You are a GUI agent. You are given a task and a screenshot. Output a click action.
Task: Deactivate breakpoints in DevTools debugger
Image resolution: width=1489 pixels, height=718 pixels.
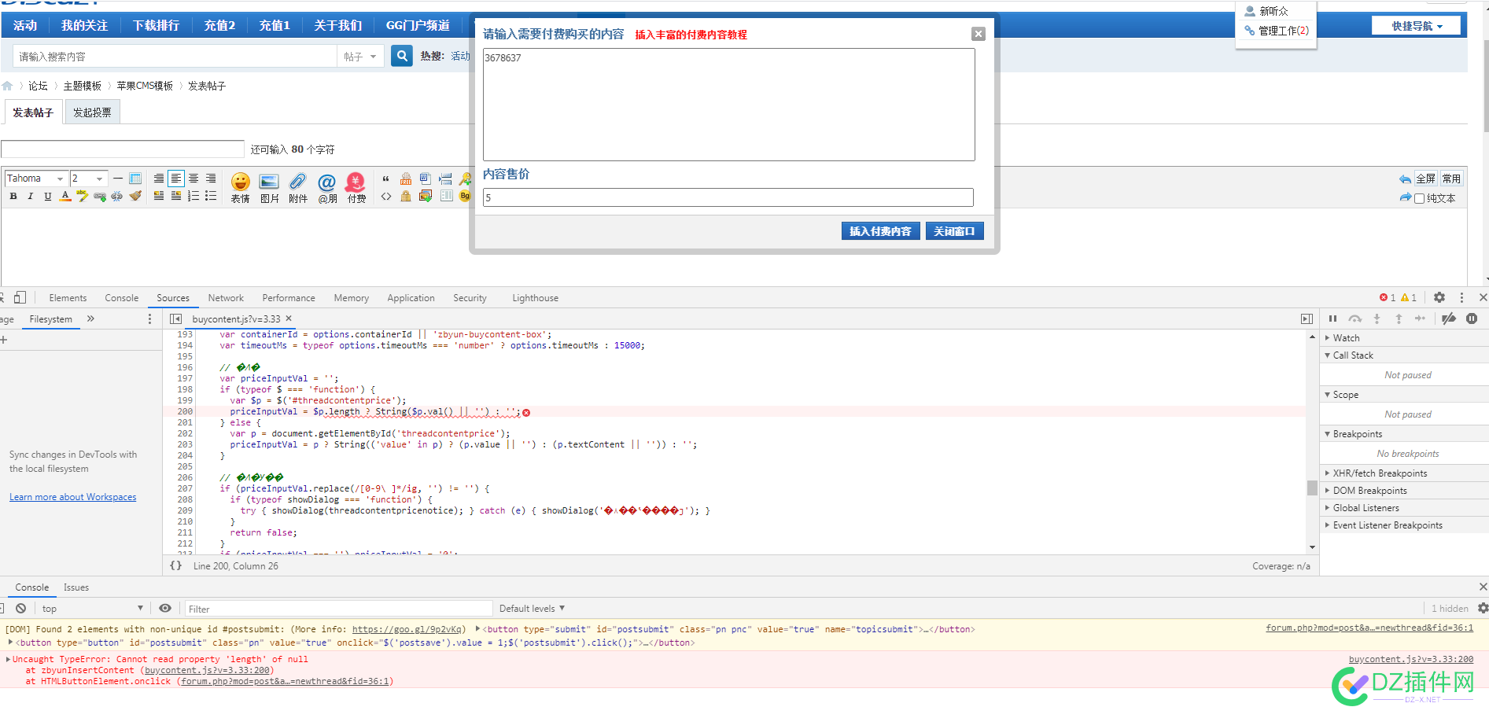(1448, 318)
